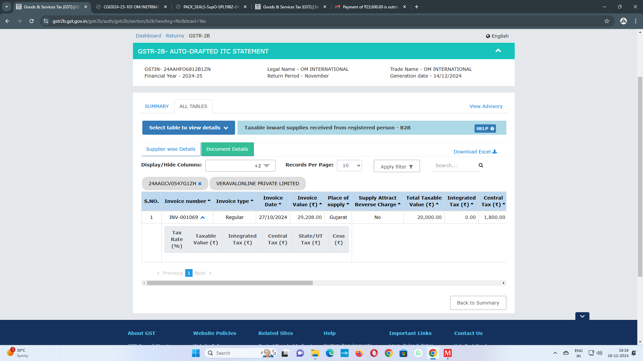The image size is (643, 361).
Task: Open browser profile icon
Action: (x=624, y=21)
